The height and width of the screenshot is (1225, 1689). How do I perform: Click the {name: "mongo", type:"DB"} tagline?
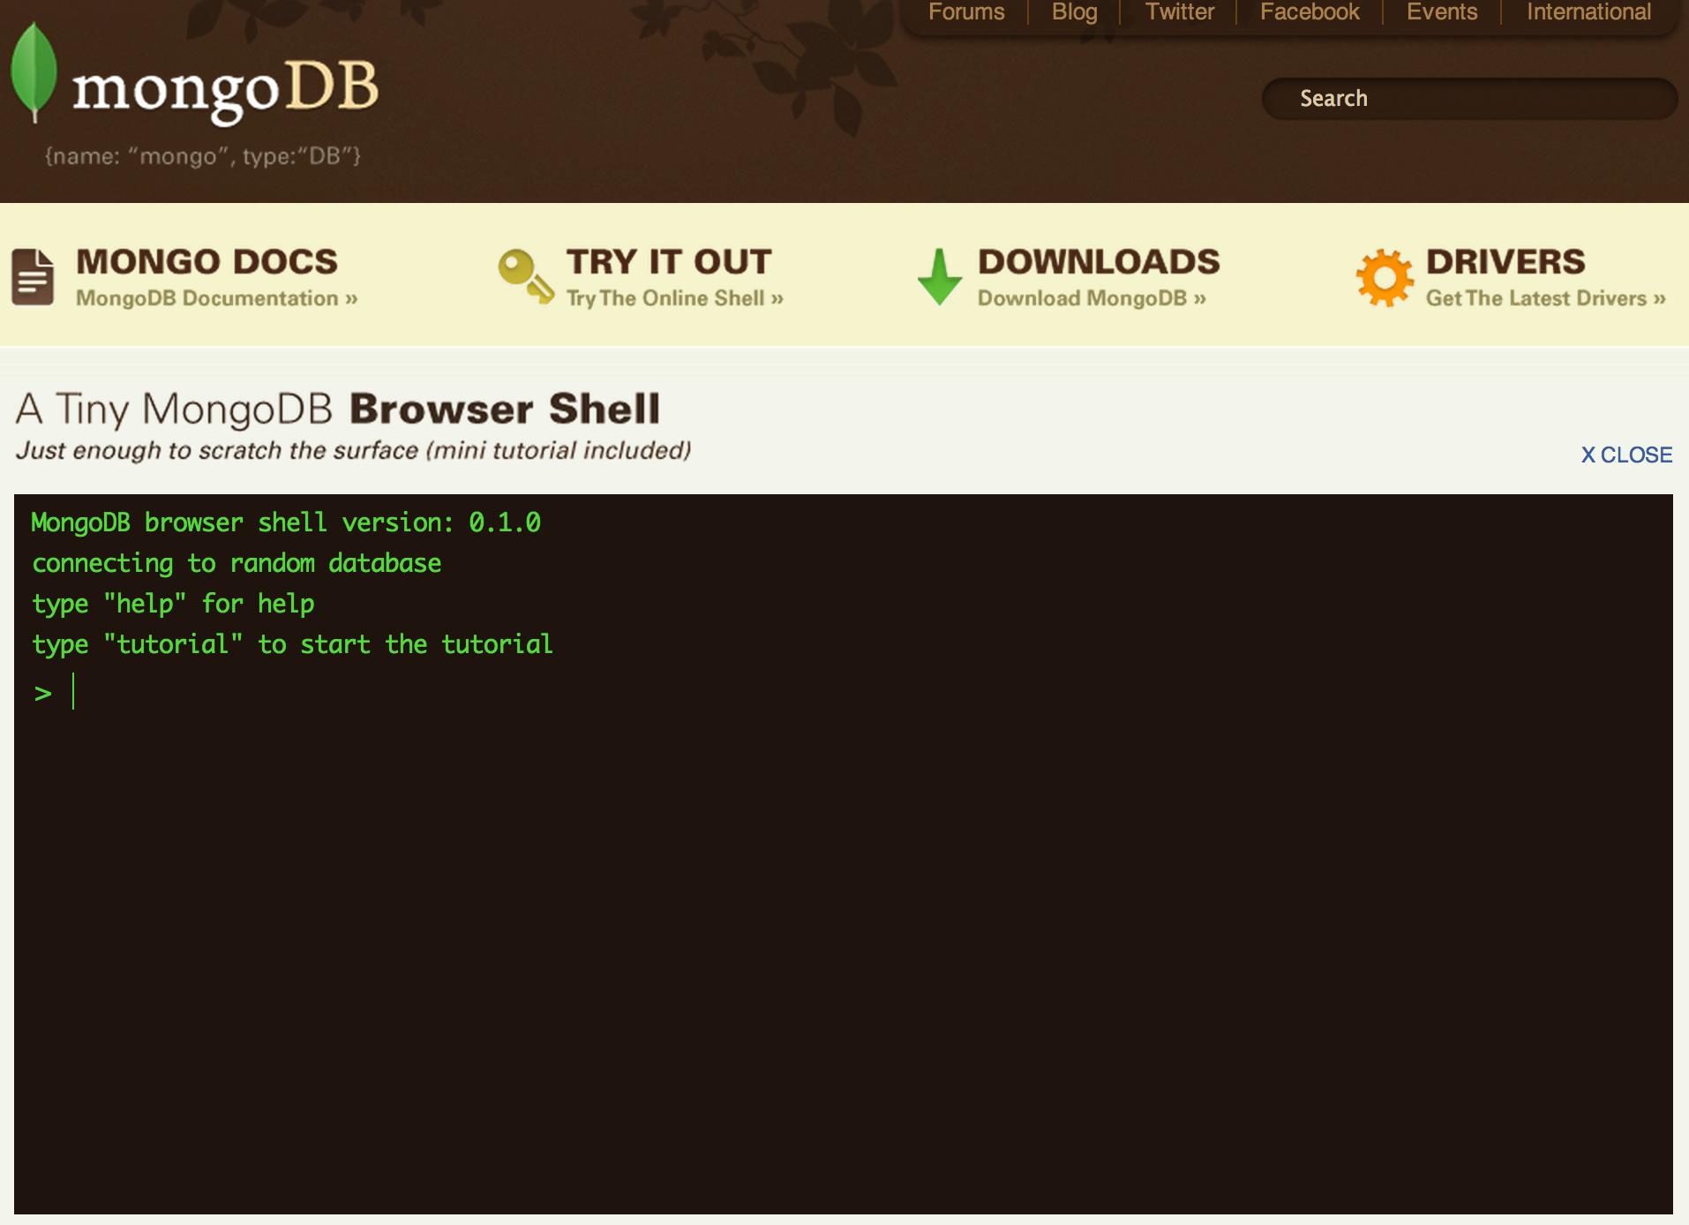click(203, 156)
